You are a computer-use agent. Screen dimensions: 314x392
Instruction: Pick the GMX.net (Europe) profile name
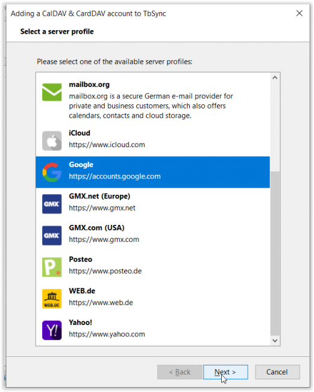(99, 196)
